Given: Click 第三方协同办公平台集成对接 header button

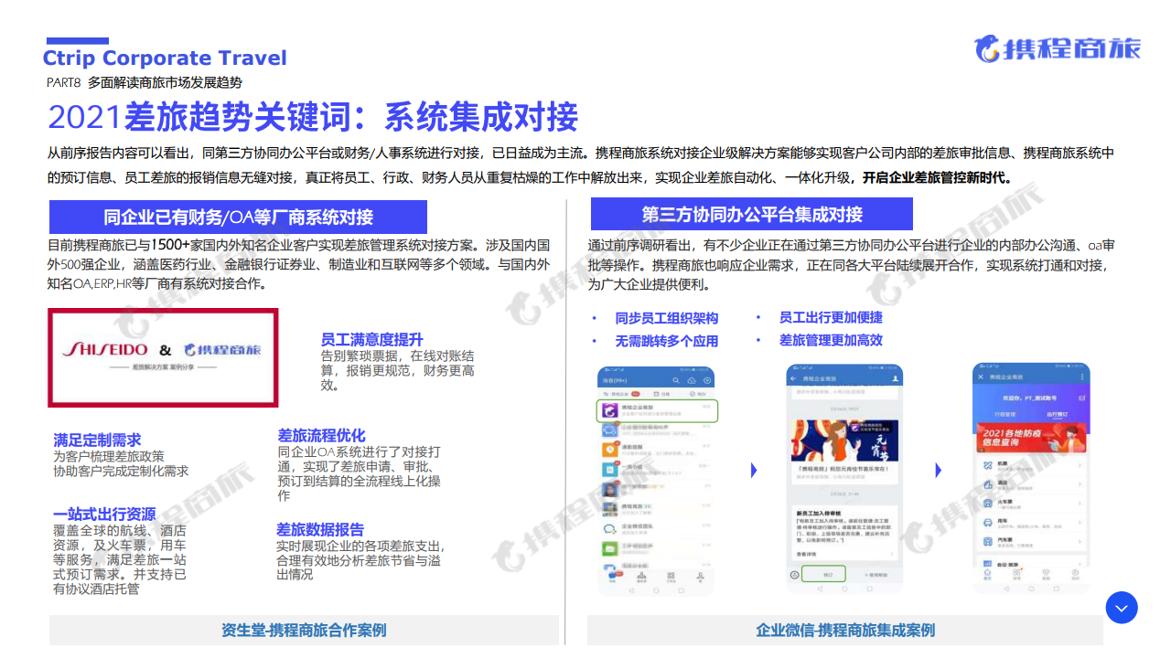Looking at the screenshot, I should click(x=752, y=214).
